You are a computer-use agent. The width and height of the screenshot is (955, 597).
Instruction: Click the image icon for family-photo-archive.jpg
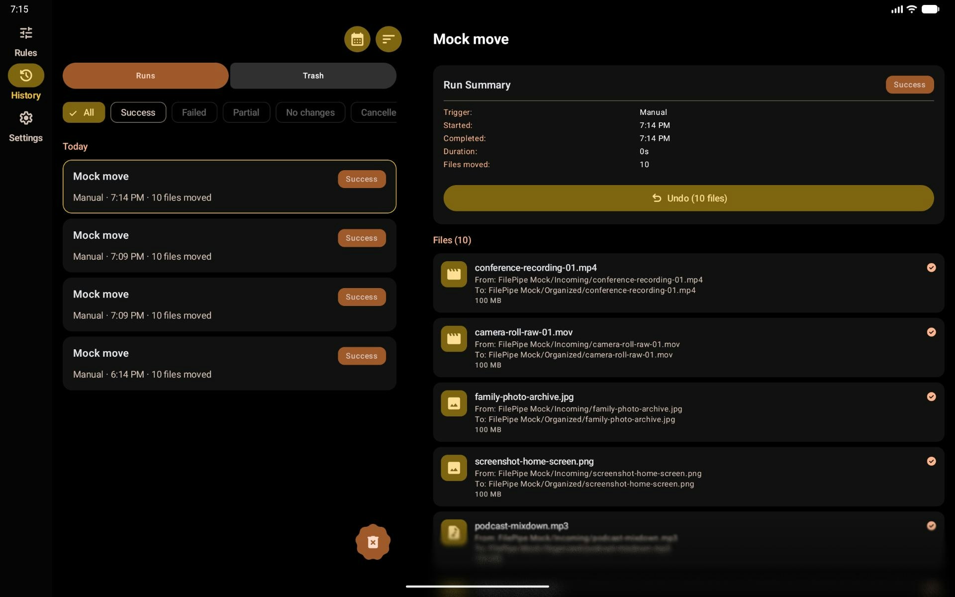[x=454, y=403]
